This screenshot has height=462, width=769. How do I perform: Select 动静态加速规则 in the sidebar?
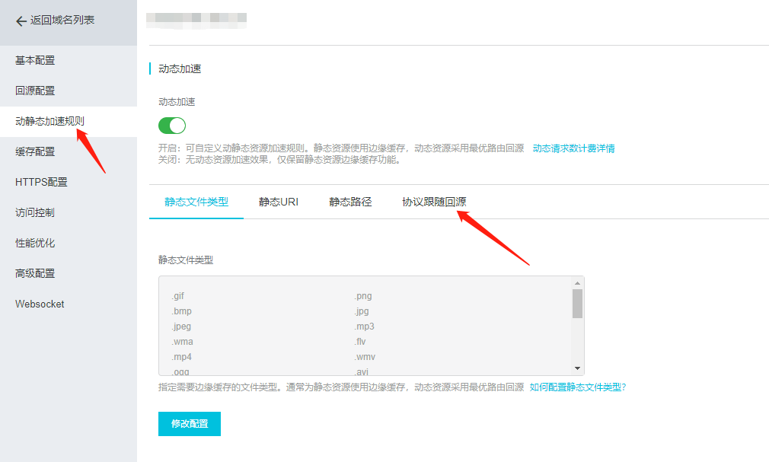[69, 121]
